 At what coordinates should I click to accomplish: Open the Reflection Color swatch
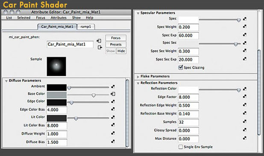188,90
